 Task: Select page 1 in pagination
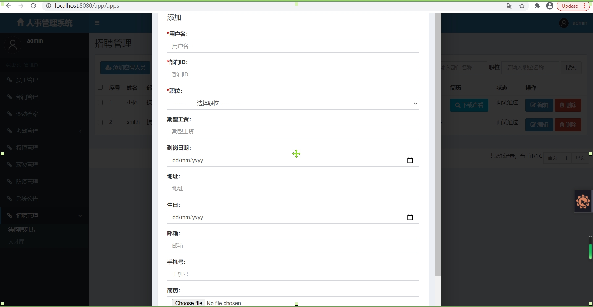click(x=566, y=158)
